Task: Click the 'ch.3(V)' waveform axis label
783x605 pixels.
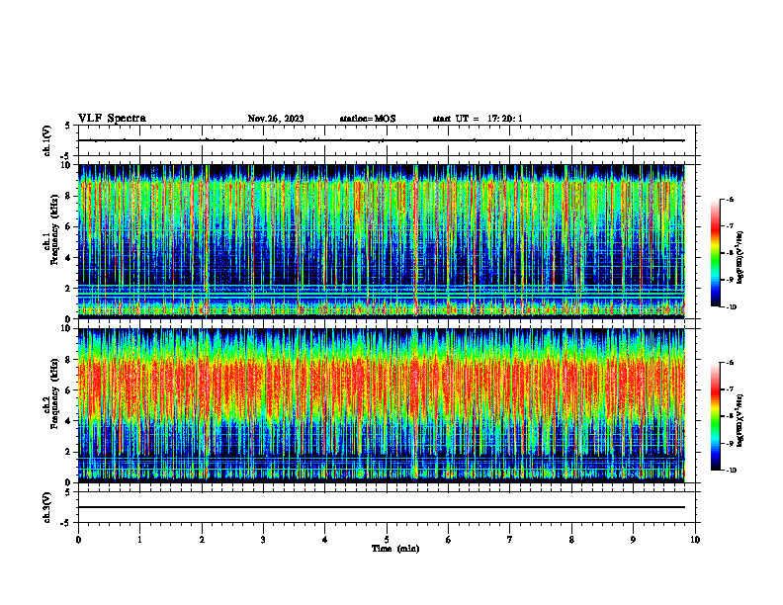Action: [x=47, y=507]
